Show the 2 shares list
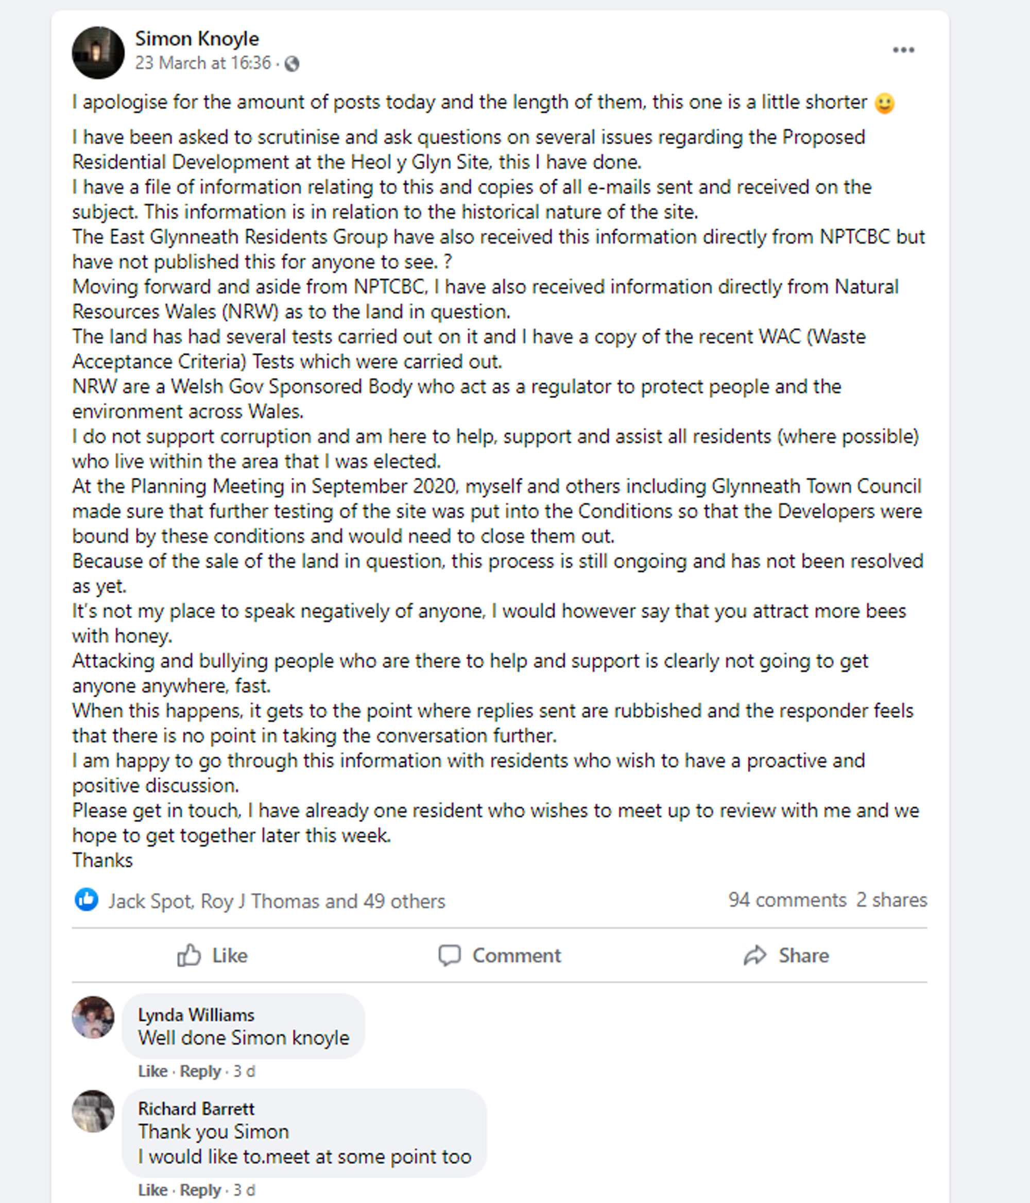1030x1203 pixels. (891, 899)
